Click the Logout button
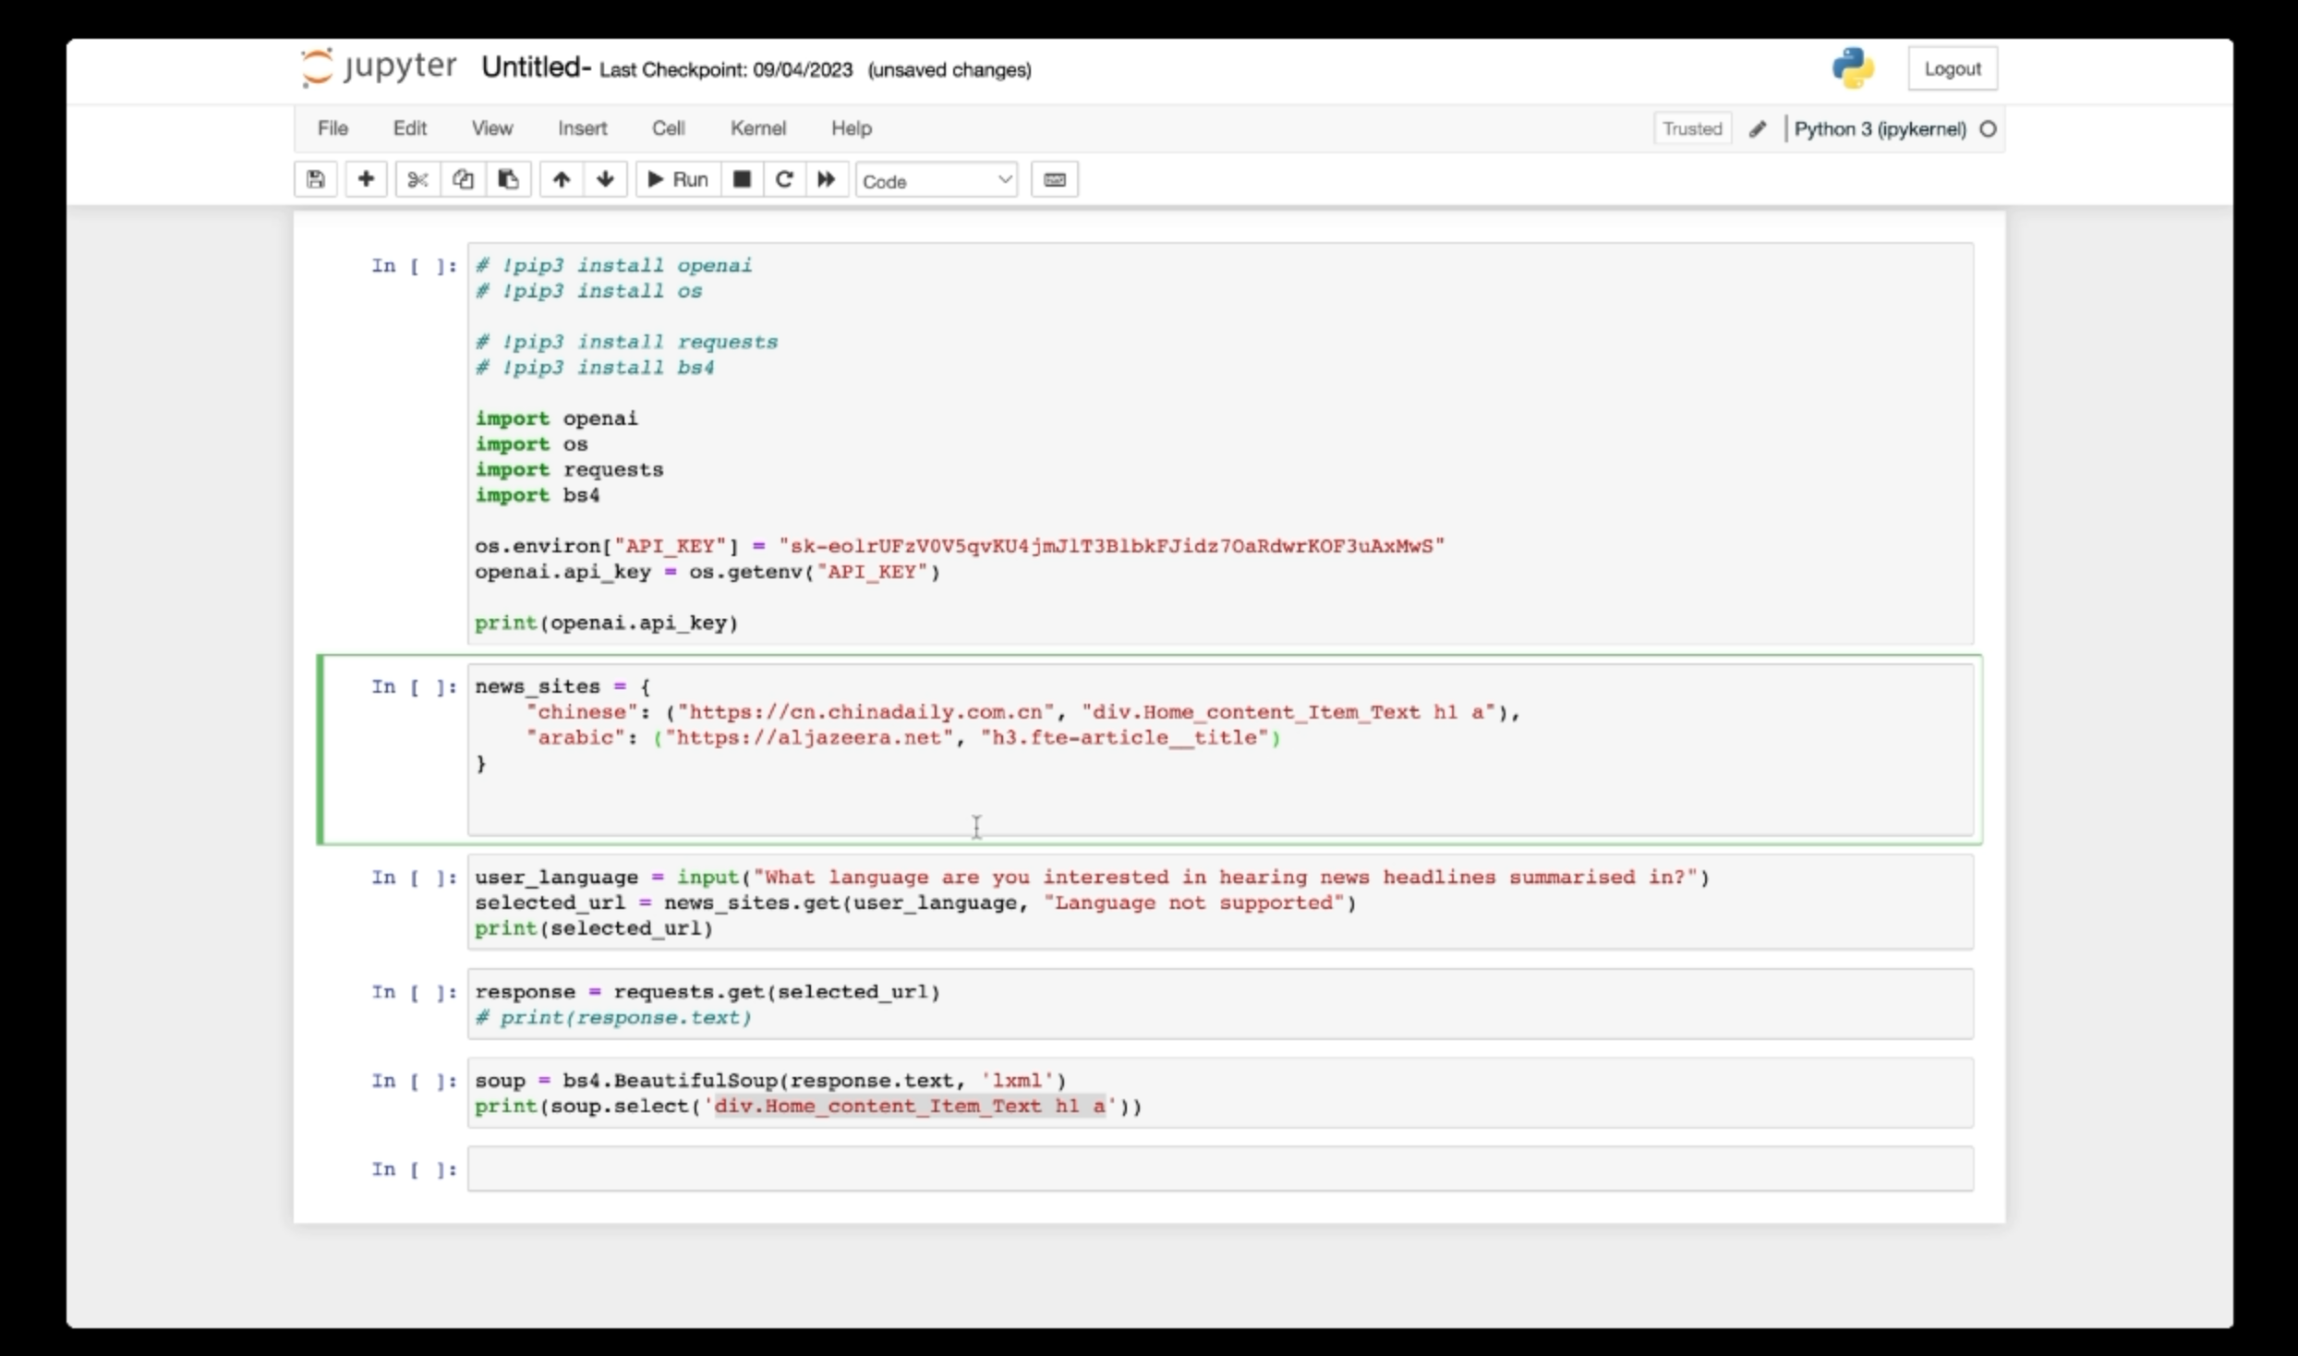The image size is (2298, 1356). click(x=1952, y=69)
